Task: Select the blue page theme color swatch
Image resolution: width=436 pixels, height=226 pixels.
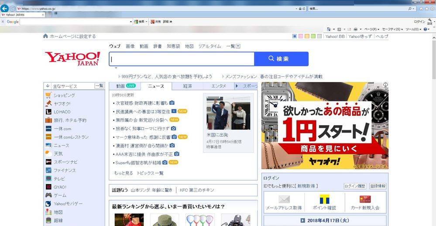Action: 295,36
